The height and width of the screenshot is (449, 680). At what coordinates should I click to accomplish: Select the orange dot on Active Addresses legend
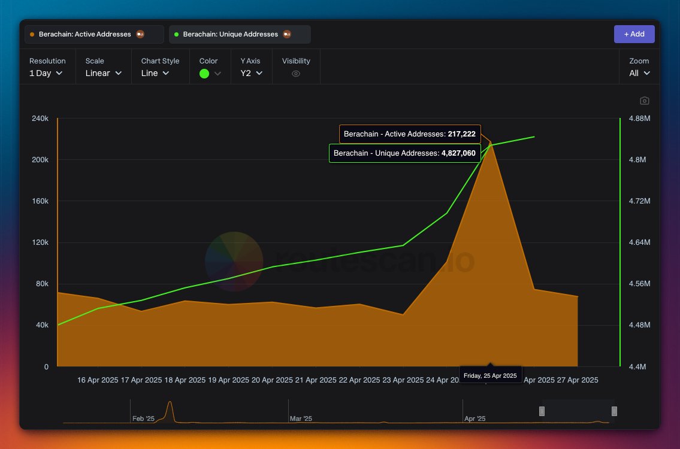[31, 34]
